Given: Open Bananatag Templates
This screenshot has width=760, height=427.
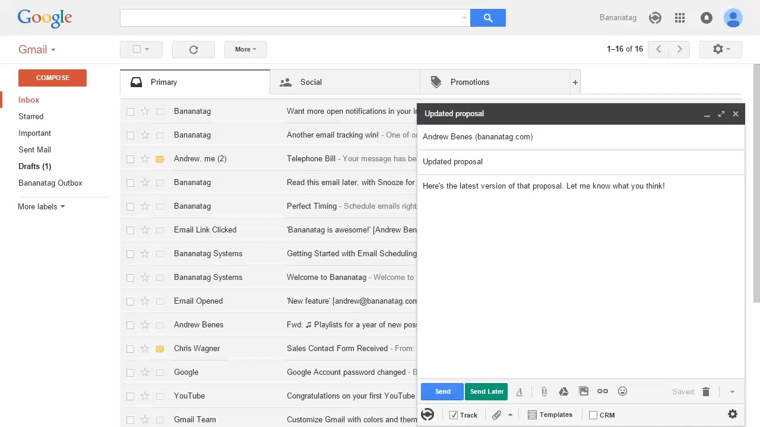Looking at the screenshot, I should (550, 415).
